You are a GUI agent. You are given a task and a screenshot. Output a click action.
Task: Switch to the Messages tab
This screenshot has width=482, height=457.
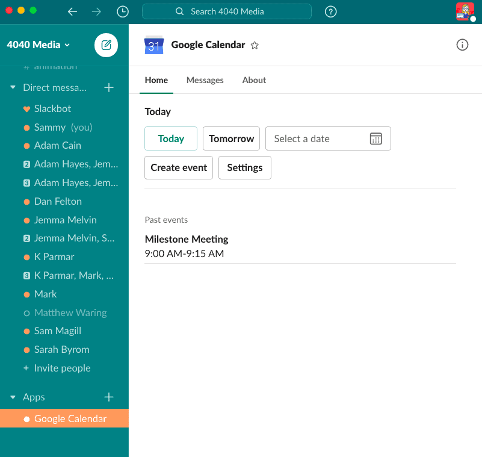point(205,80)
